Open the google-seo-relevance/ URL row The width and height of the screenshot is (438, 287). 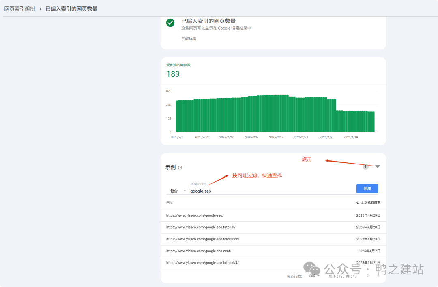pyautogui.click(x=200, y=239)
